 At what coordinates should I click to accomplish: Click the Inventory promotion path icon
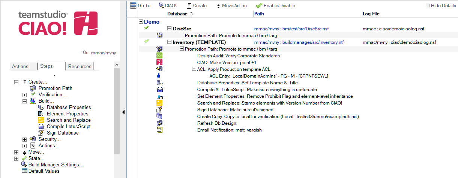(159, 49)
